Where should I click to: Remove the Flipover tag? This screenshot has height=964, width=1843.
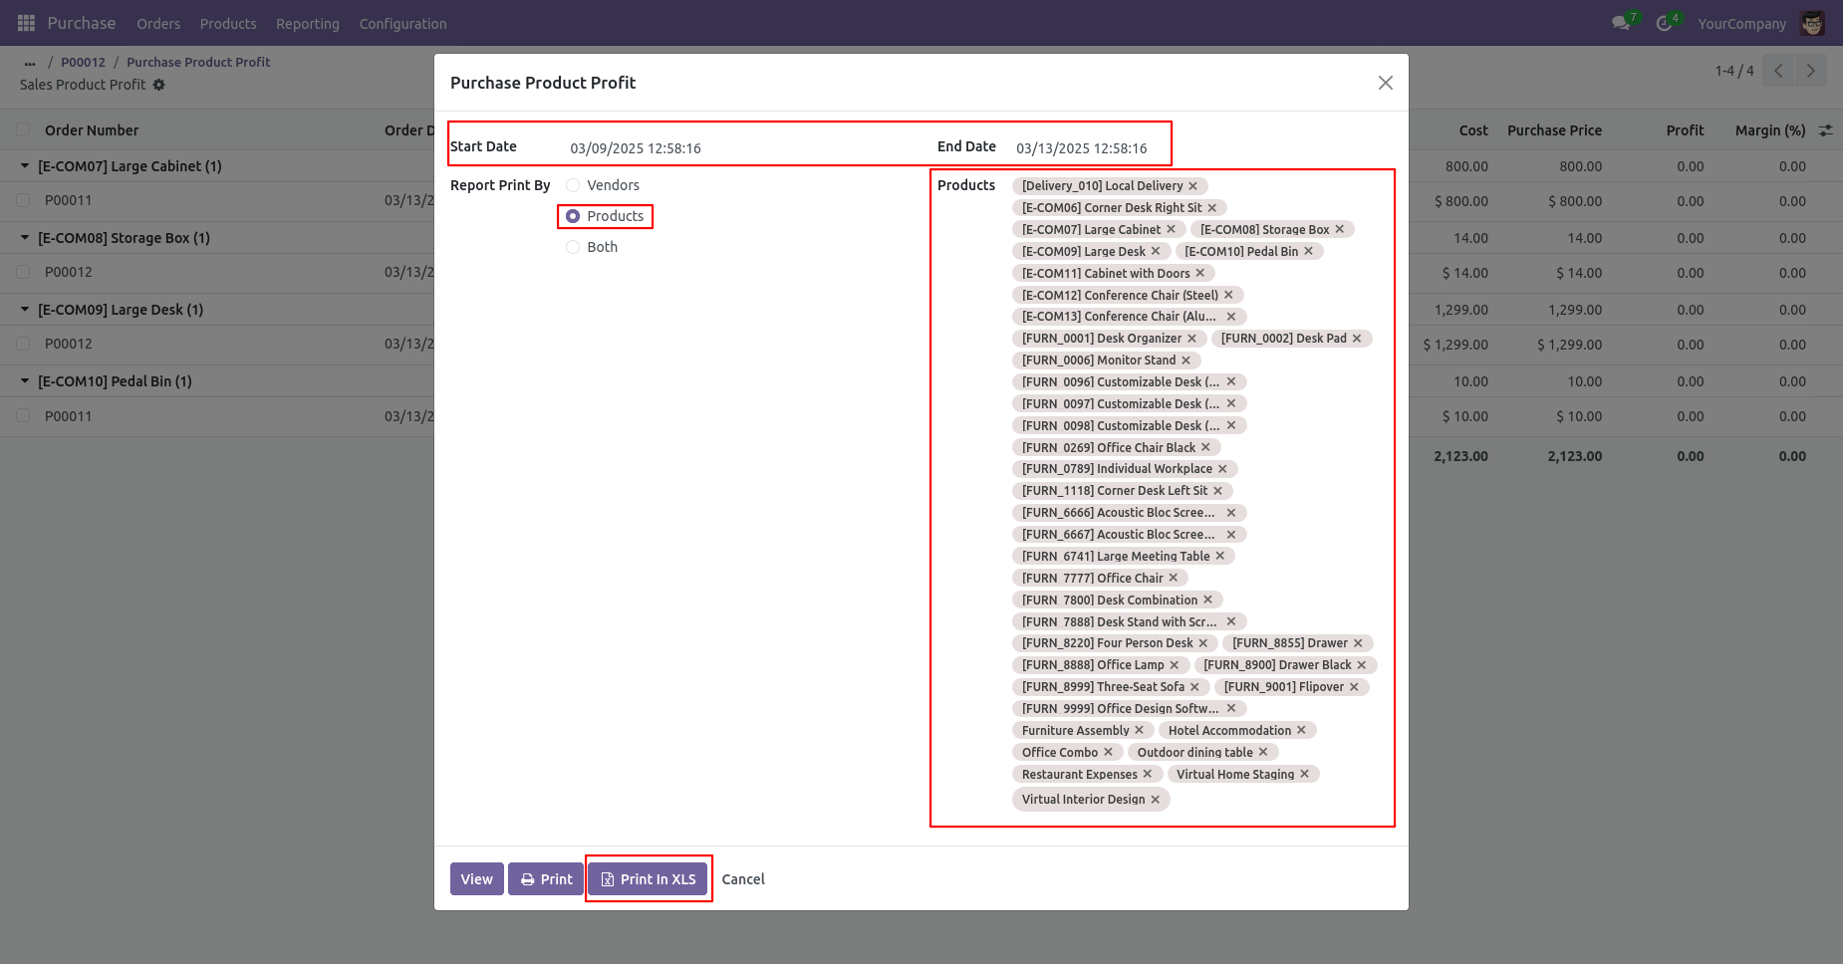point(1354,687)
